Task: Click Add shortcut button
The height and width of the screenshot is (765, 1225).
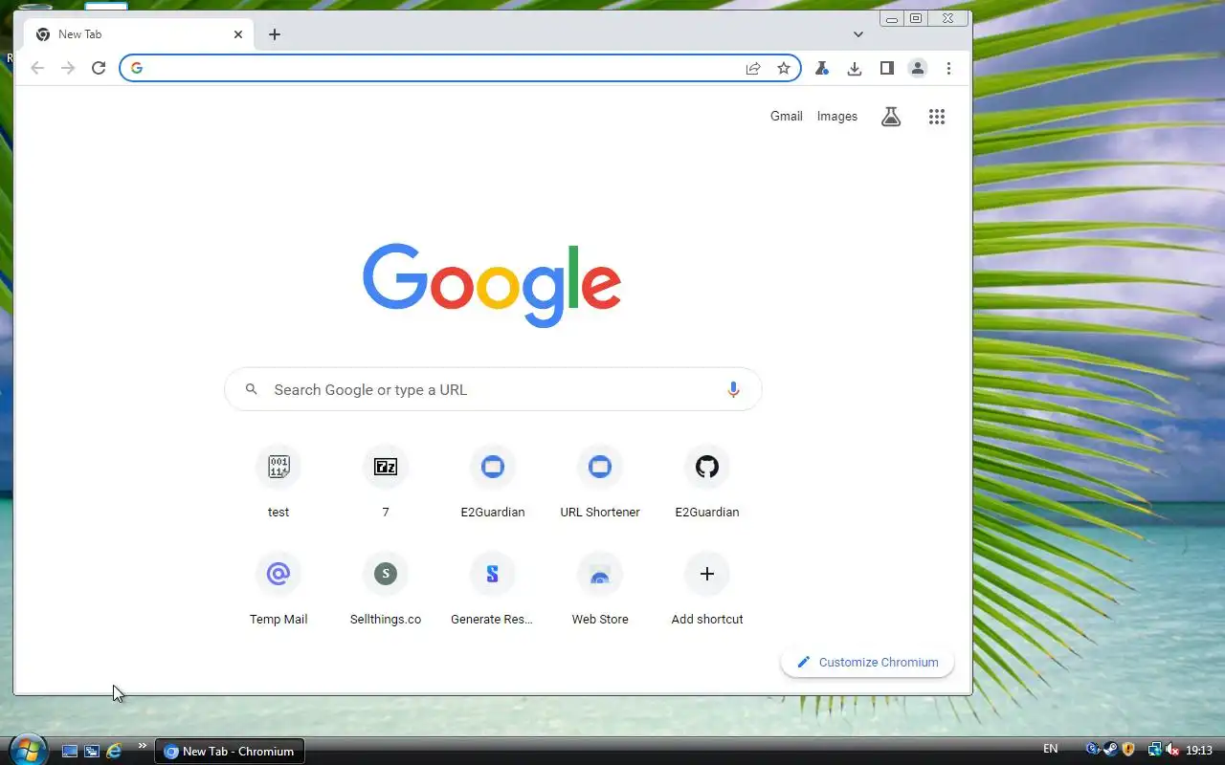Action: (x=707, y=589)
